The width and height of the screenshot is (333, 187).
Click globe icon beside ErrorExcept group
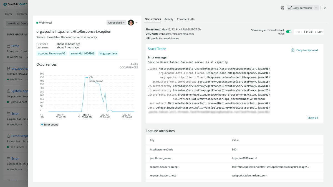click(9, 136)
